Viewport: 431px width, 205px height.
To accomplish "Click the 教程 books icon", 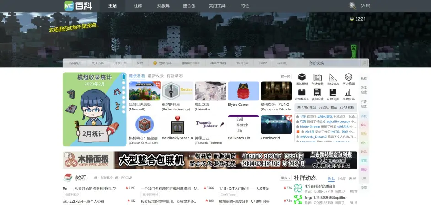I will (68, 178).
